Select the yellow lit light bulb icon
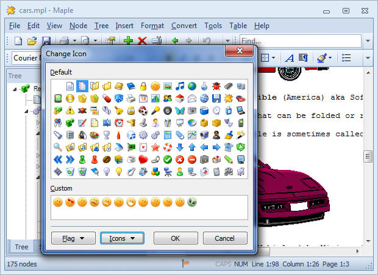This screenshot has height=275, width=378. coord(119,172)
